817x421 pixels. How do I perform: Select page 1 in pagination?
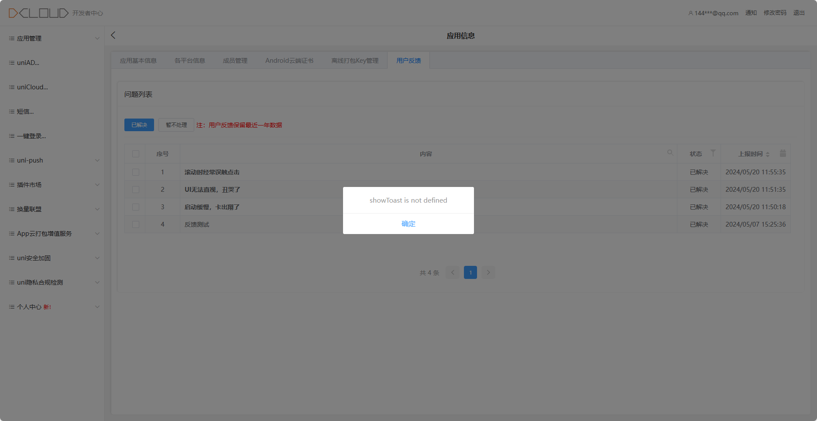[470, 272]
